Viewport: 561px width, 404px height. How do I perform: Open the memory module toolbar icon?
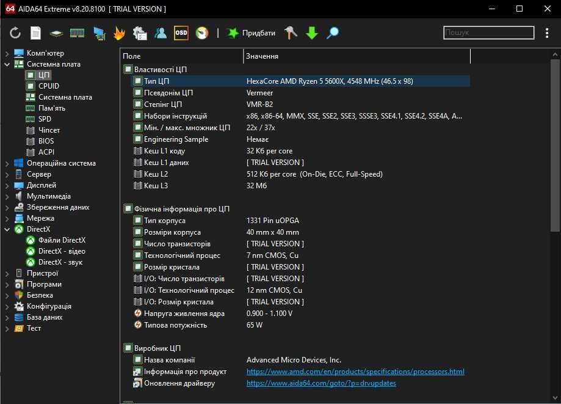click(x=77, y=33)
